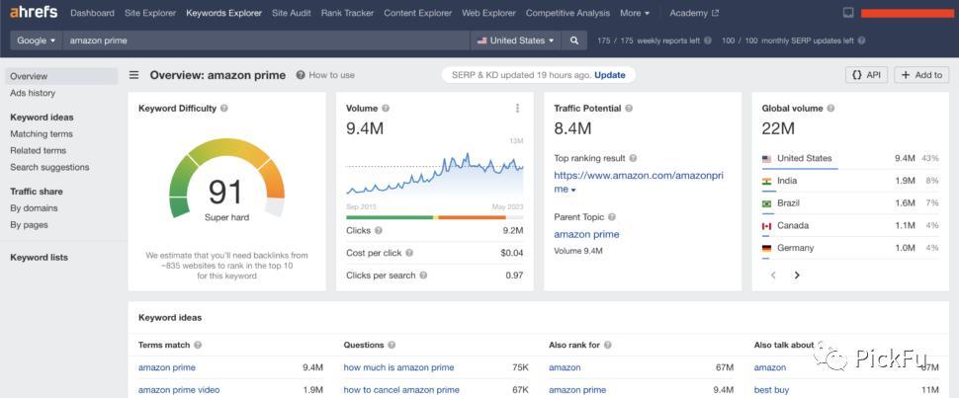Open Rank Tracker
This screenshot has height=398, width=959.
tap(347, 13)
